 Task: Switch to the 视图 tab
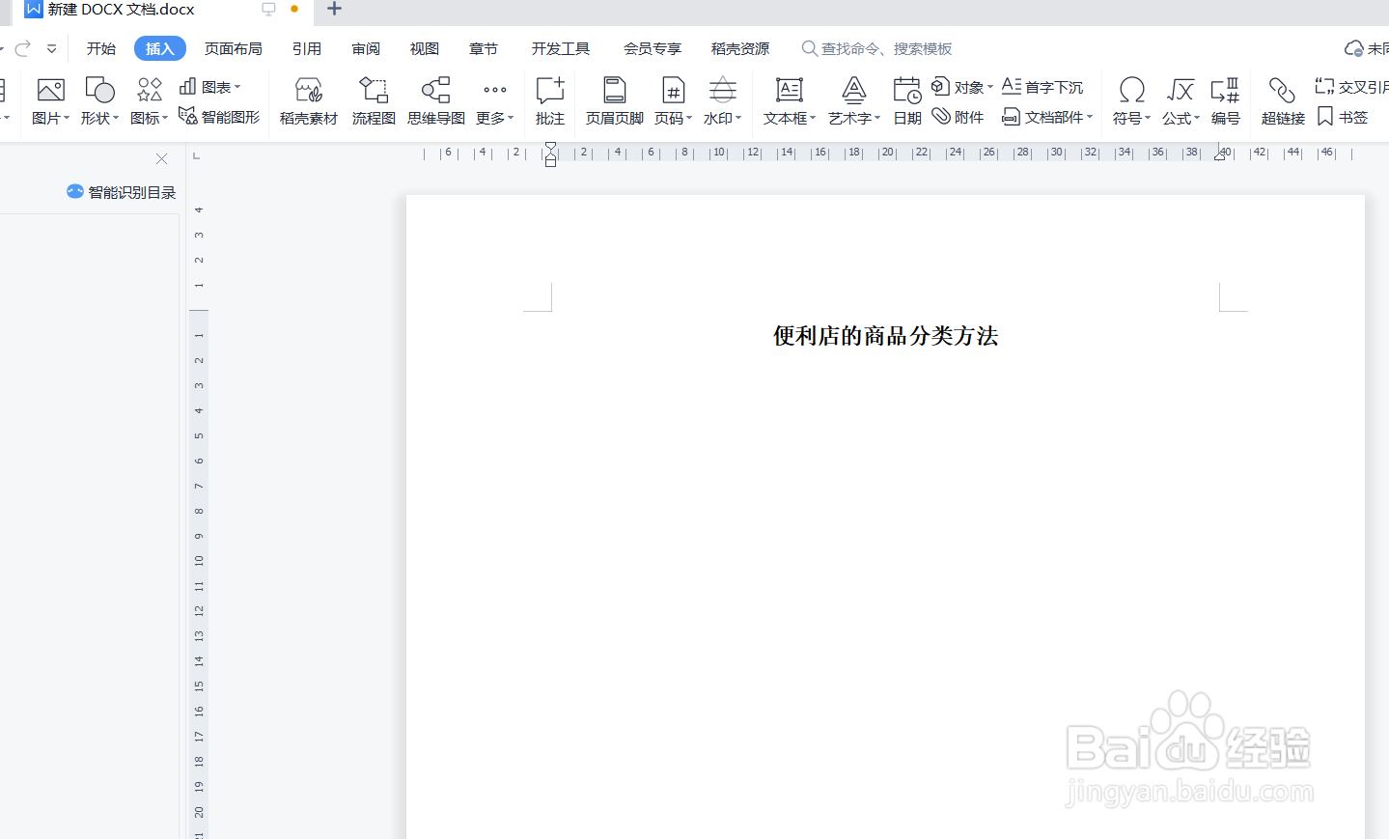coord(425,48)
